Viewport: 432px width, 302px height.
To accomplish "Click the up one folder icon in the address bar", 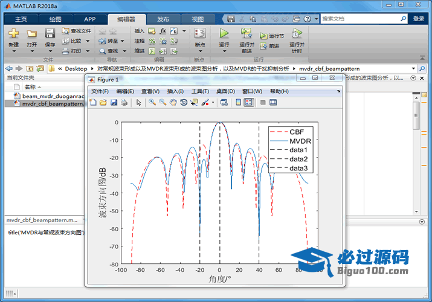I will pyautogui.click(x=30, y=68).
